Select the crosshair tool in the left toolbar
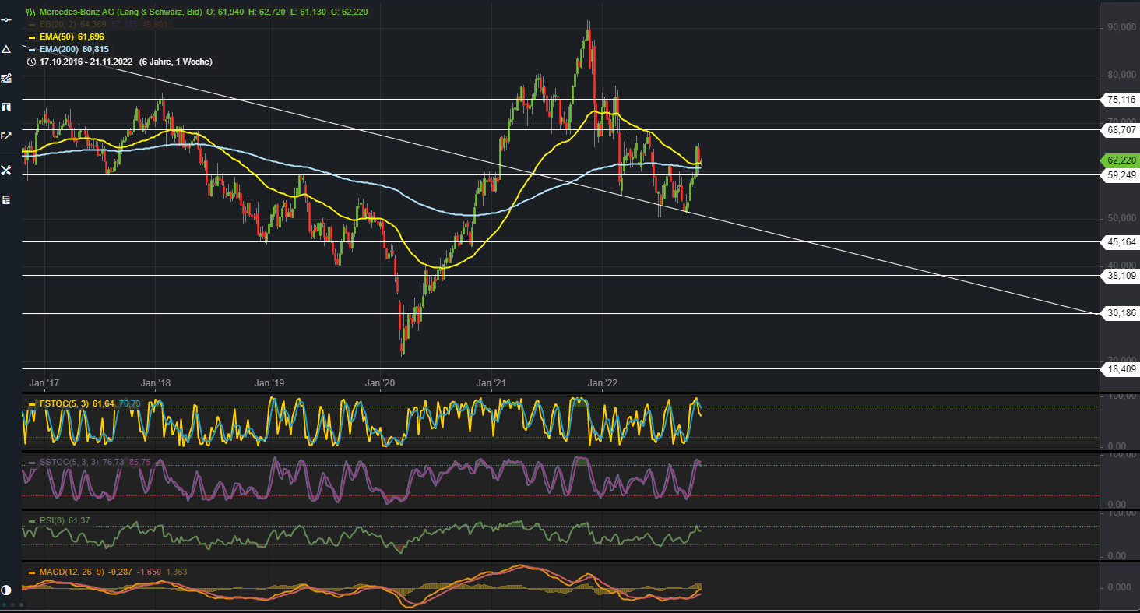 (7, 21)
